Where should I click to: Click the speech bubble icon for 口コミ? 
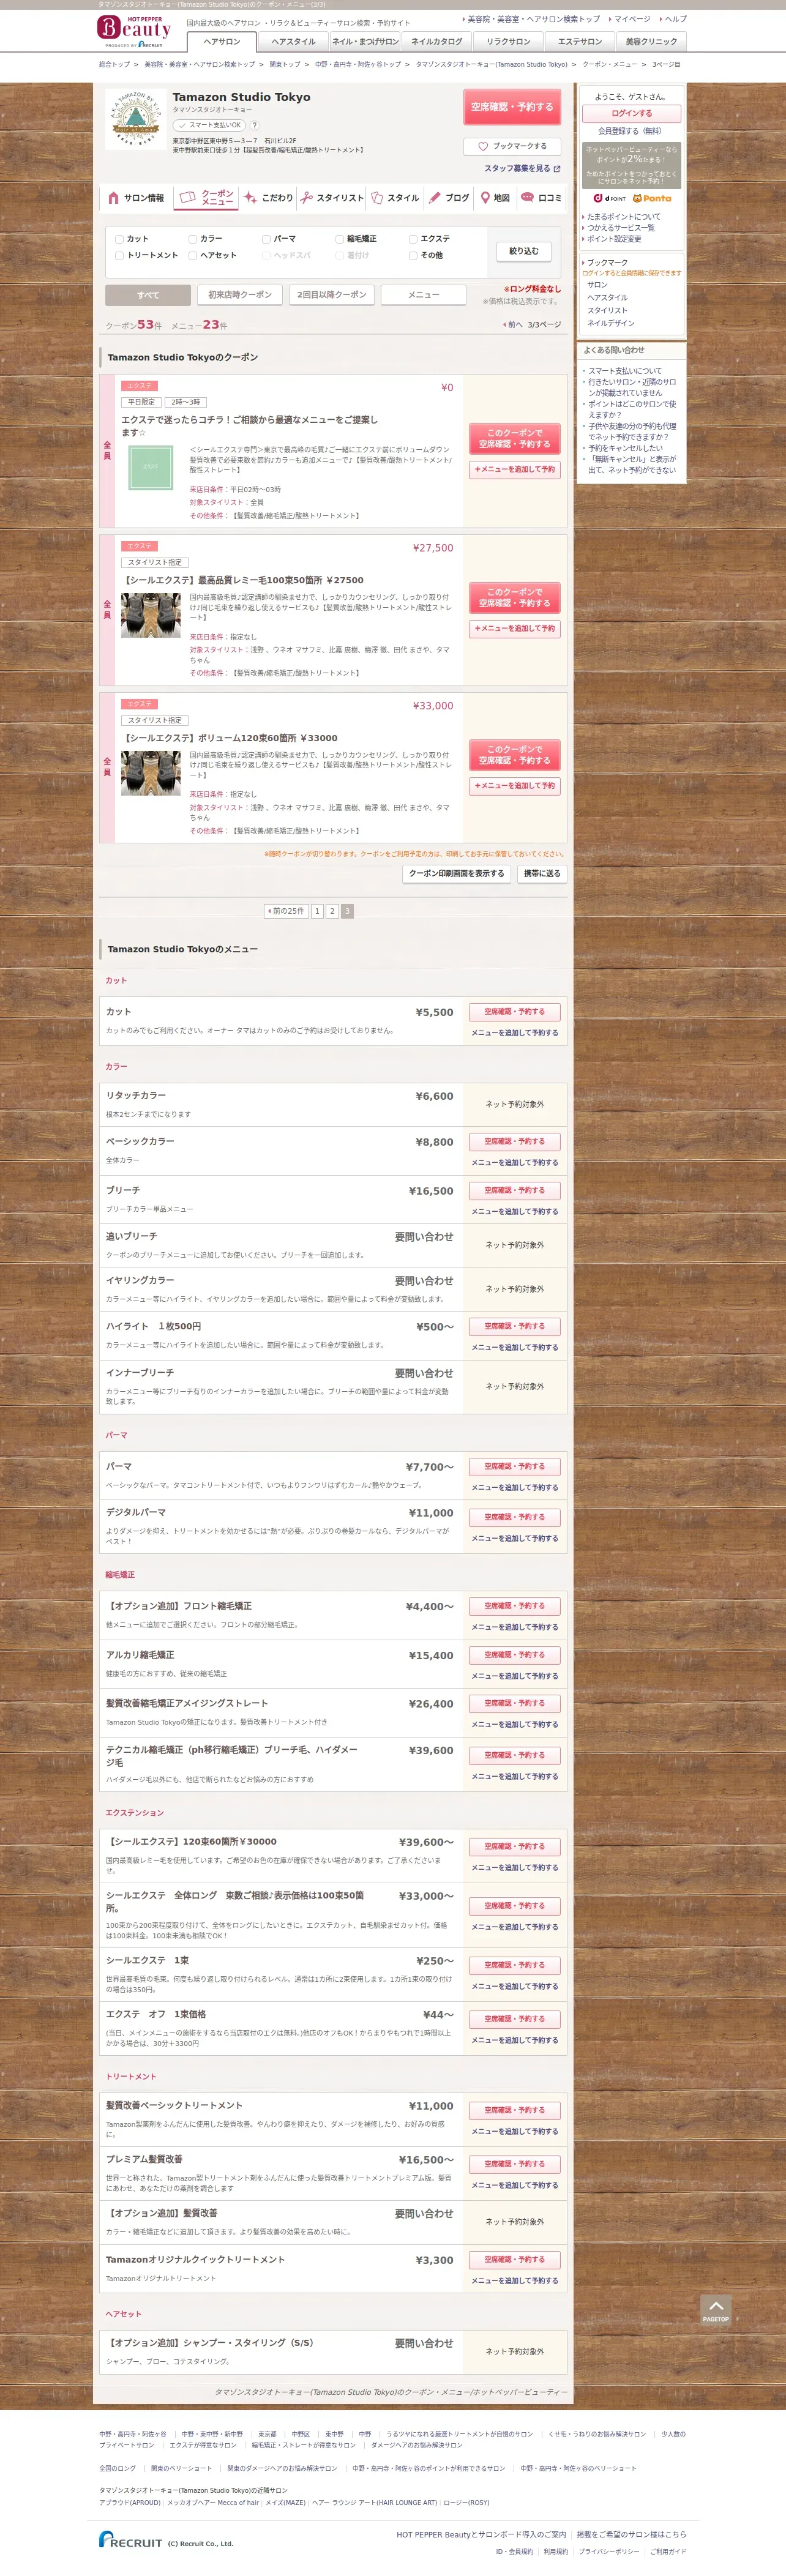click(527, 198)
